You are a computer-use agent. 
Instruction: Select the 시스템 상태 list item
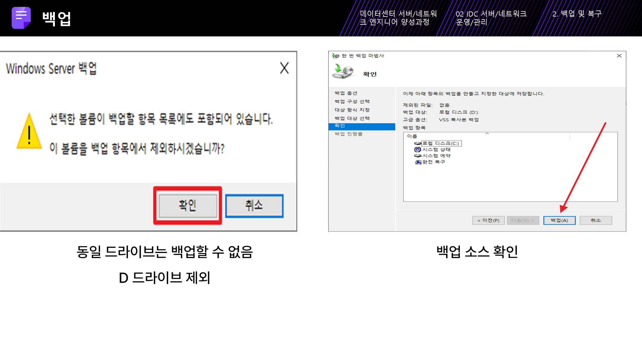(x=436, y=150)
